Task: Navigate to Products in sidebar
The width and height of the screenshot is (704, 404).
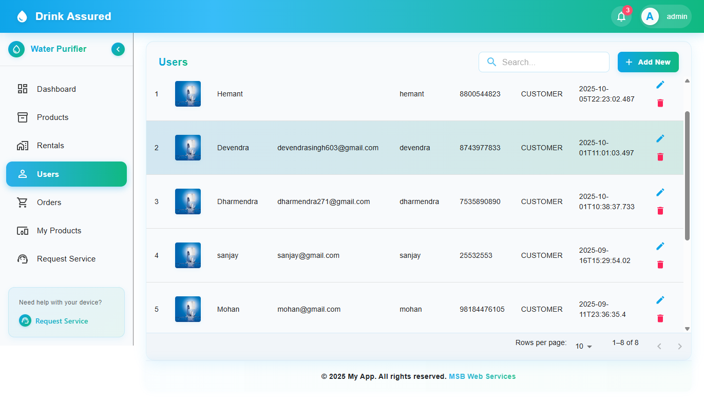Action: pyautogui.click(x=52, y=117)
